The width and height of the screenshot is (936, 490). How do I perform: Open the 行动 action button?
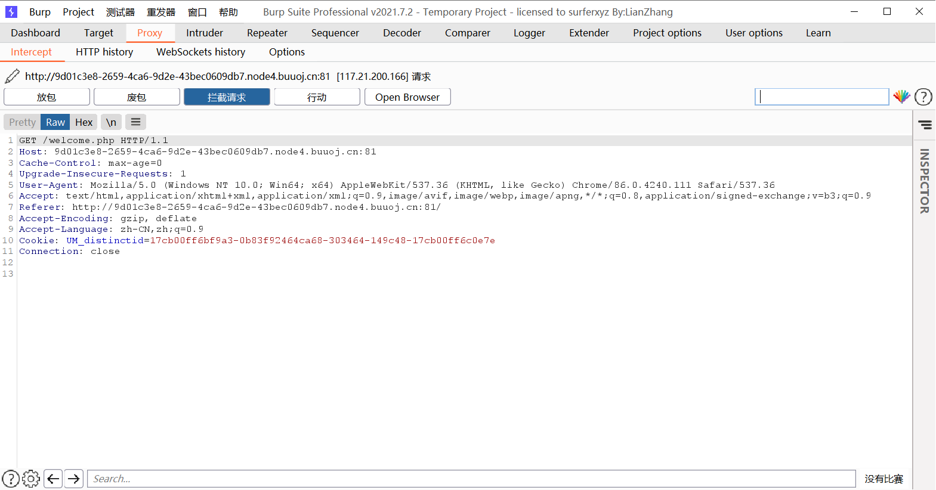[317, 97]
